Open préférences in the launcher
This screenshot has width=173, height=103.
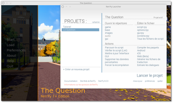click(150, 81)
